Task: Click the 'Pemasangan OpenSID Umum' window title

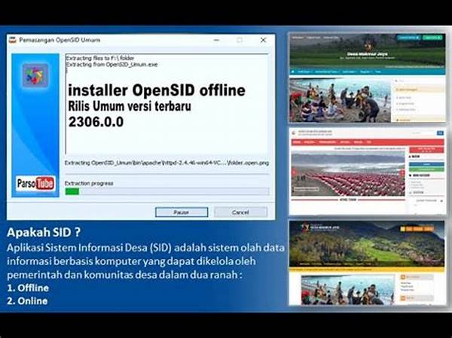Action: tap(60, 40)
